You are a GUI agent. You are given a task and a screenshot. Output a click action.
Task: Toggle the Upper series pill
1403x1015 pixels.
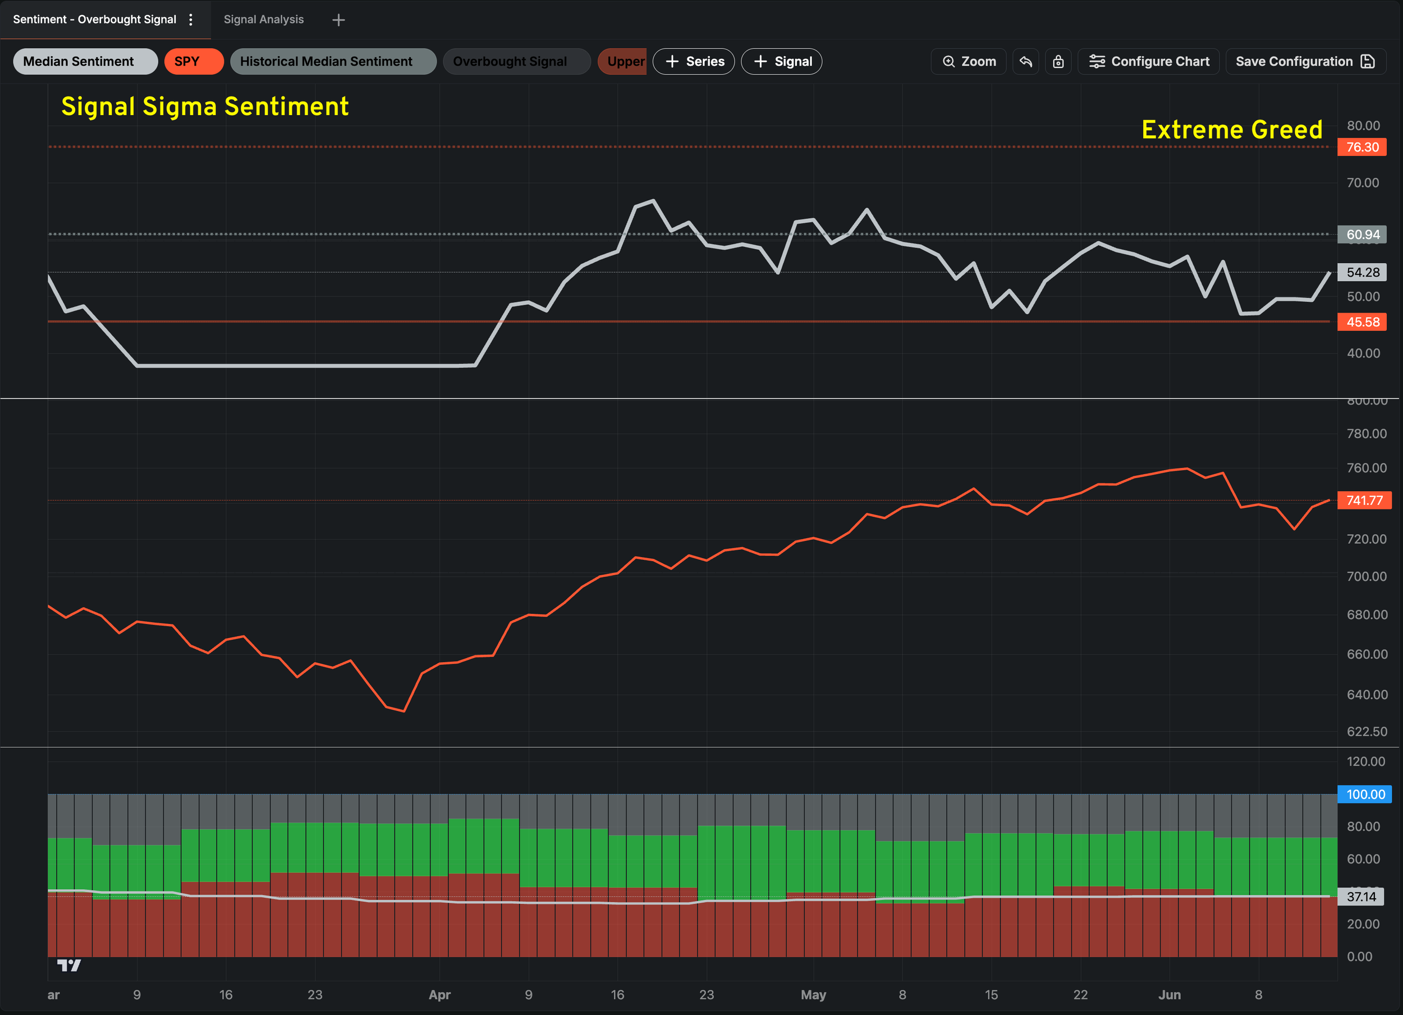(x=622, y=61)
